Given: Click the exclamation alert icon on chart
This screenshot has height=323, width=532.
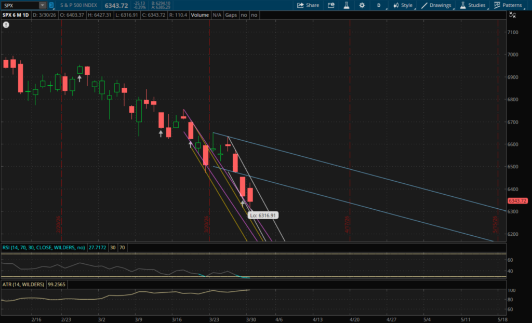Looking at the screenshot, I should click(x=6, y=24).
